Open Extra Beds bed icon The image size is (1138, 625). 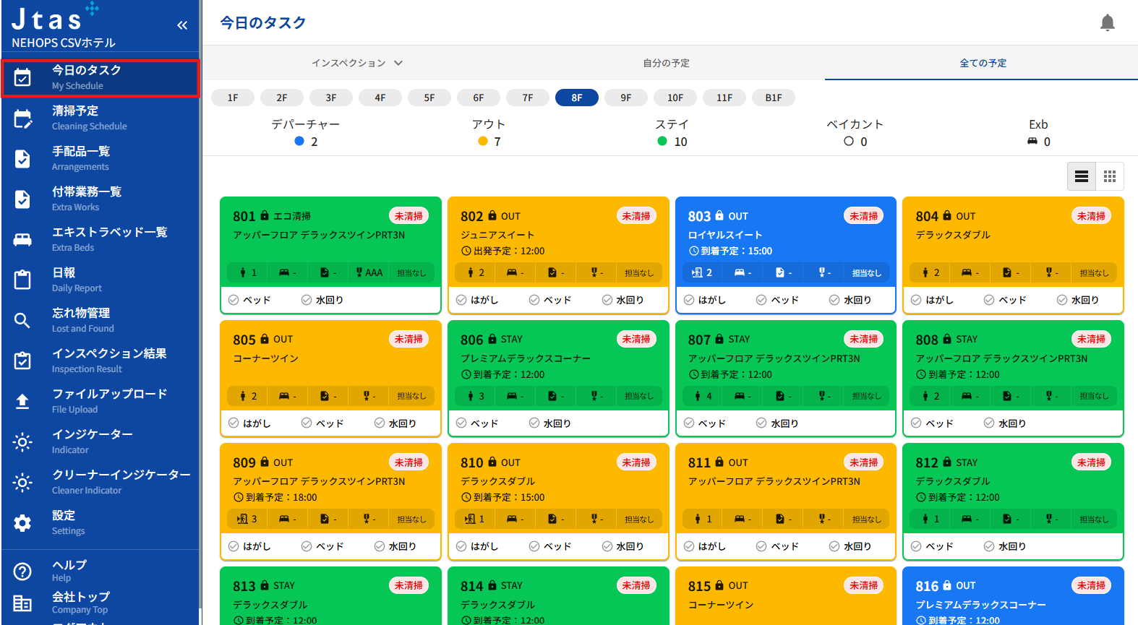[x=22, y=239]
